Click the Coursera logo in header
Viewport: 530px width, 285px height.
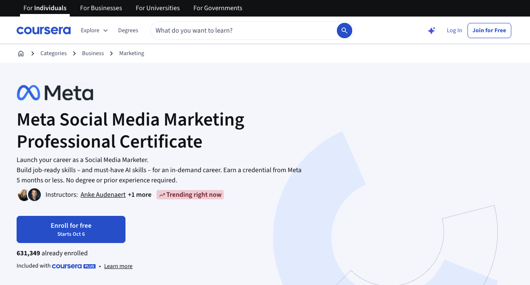43,31
